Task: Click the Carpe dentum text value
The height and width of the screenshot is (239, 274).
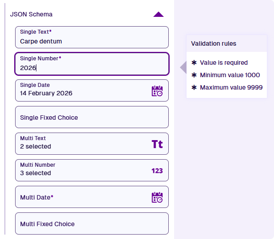Action: [41, 41]
